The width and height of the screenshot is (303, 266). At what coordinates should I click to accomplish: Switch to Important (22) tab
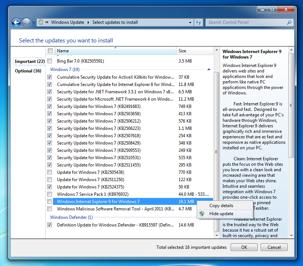point(30,61)
